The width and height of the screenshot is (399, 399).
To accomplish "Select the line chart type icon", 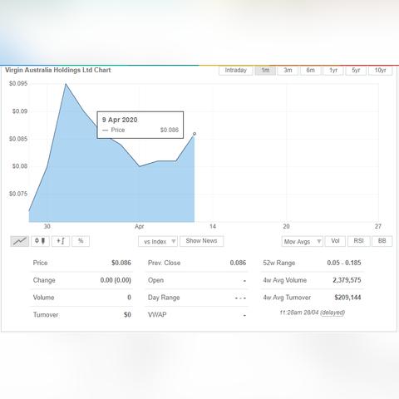I will click(20, 241).
